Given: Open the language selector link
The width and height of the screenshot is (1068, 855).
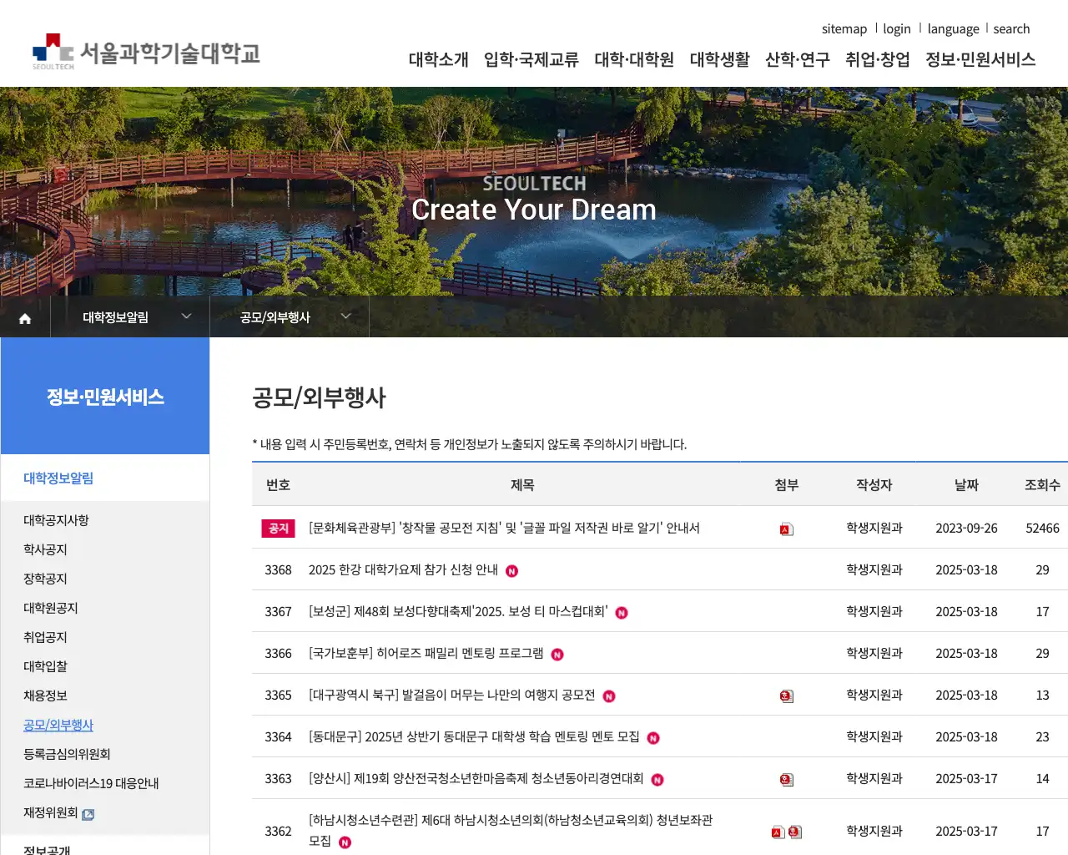Looking at the screenshot, I should click(x=954, y=28).
